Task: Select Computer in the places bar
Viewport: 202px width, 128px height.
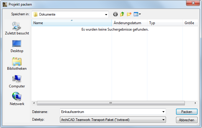Action: click(17, 82)
